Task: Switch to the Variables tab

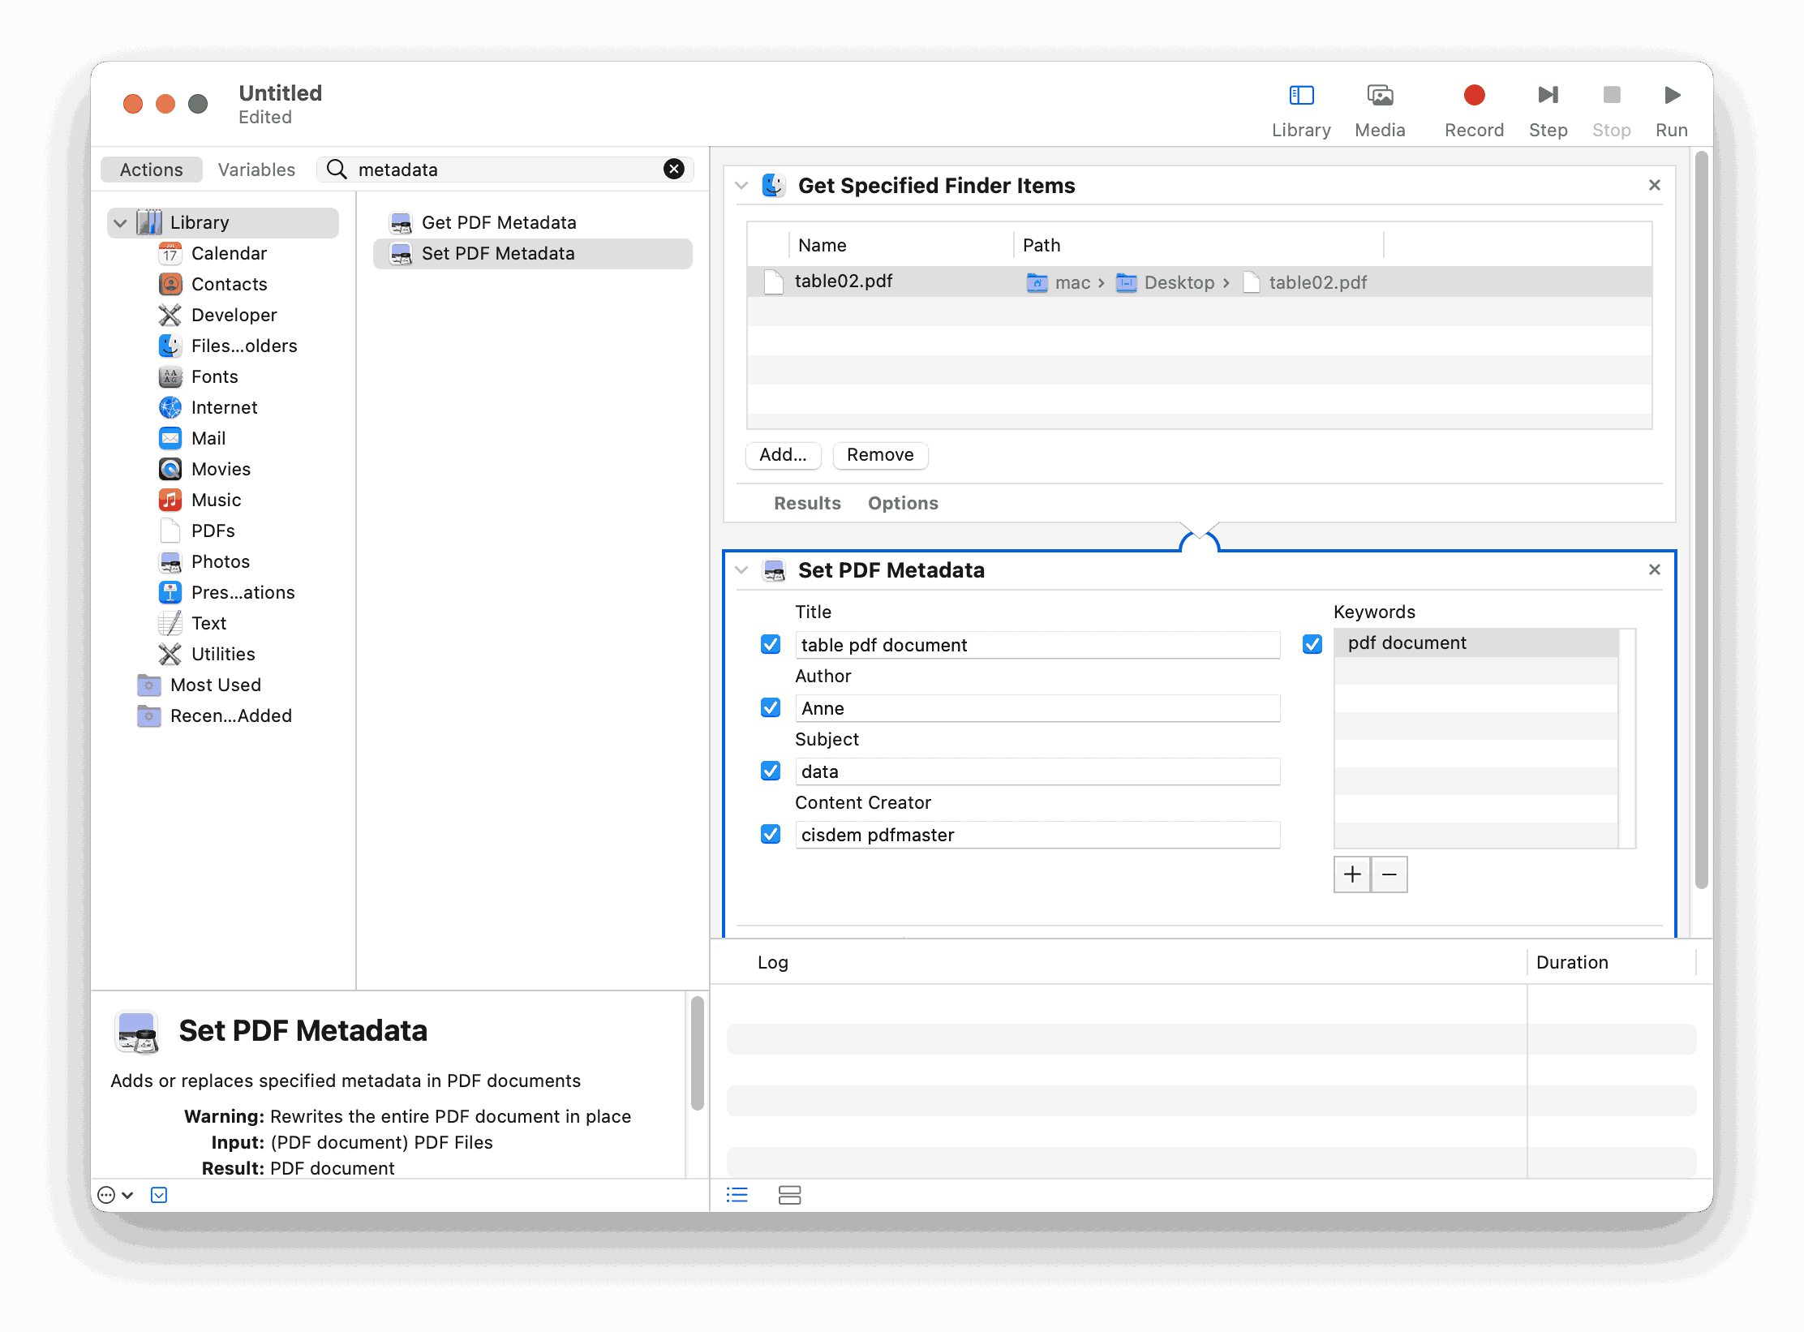Action: pos(256,169)
